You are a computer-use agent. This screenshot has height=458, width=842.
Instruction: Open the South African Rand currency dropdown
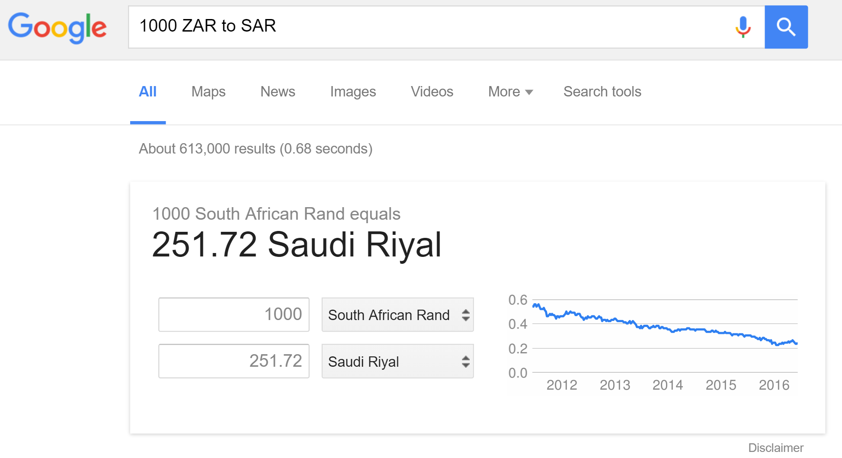[397, 314]
